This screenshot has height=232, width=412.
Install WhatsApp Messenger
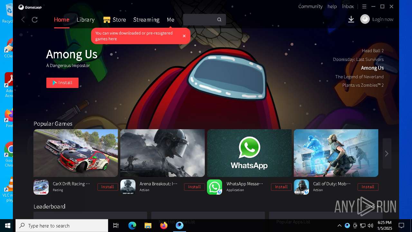(281, 187)
